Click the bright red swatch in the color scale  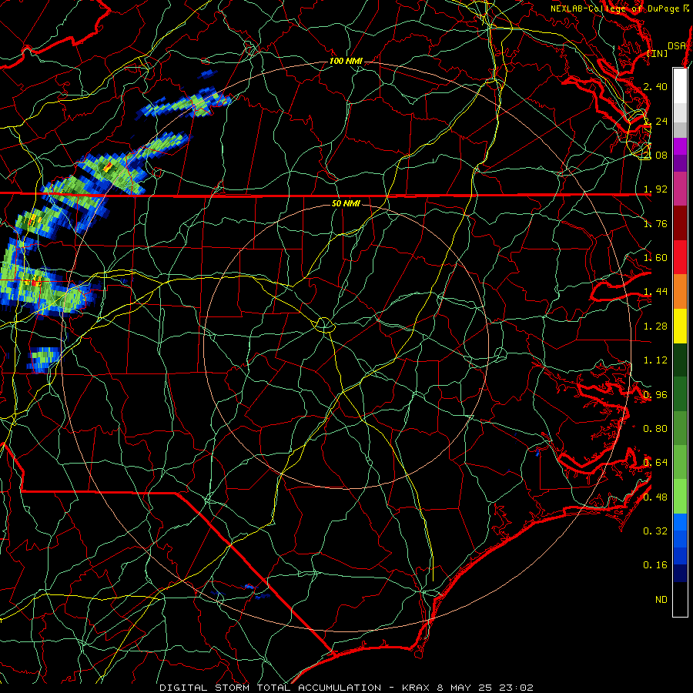tap(680, 258)
